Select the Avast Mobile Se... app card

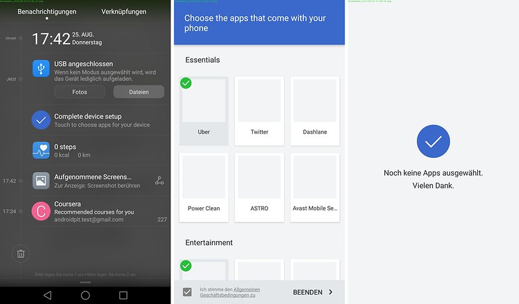pos(315,187)
